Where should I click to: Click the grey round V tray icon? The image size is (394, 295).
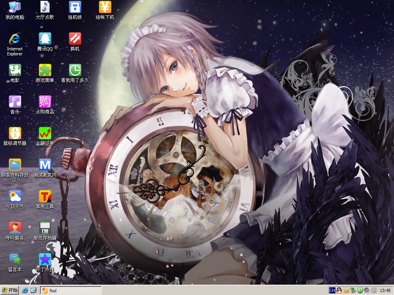tap(374, 290)
